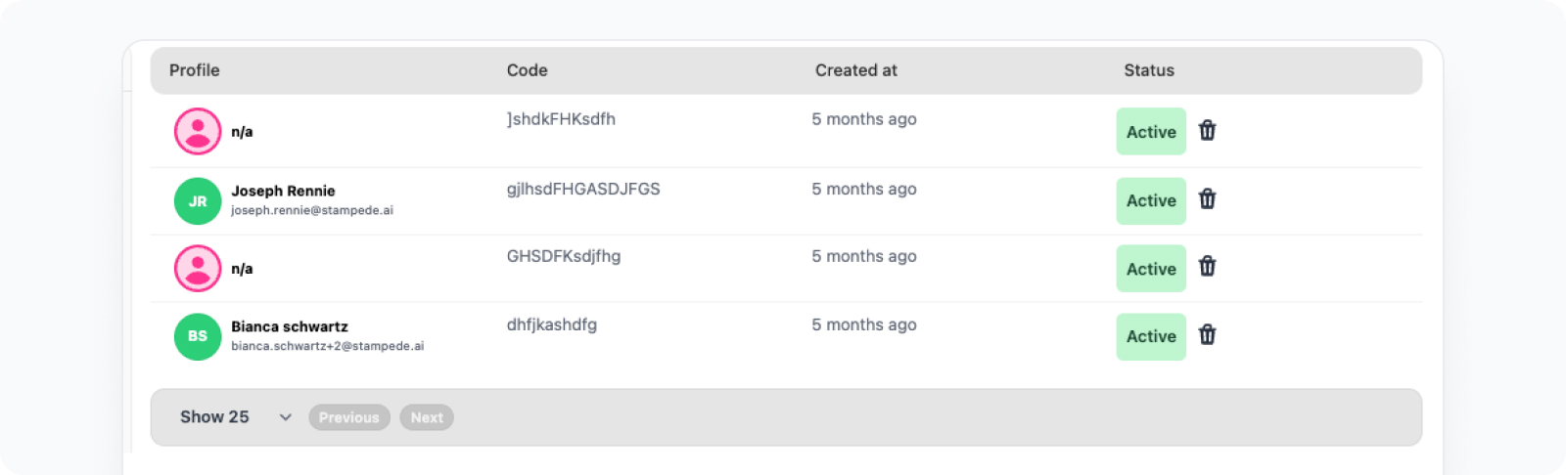This screenshot has height=475, width=1566.
Task: Toggle Active status on Bianca schwartz's row
Action: [1151, 336]
